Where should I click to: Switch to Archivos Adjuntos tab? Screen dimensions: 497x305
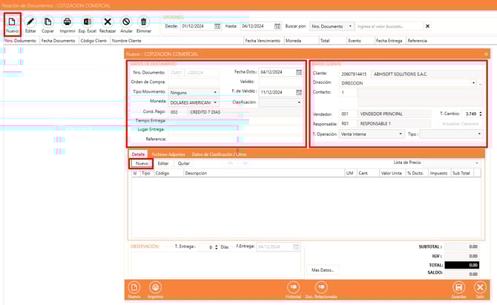(168, 154)
